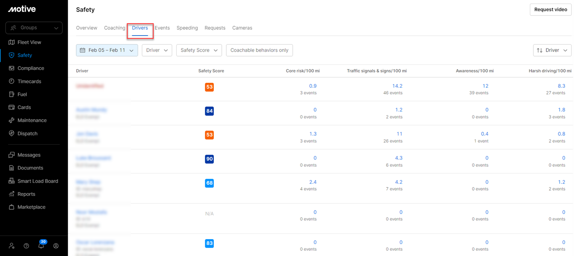Open Timecards in the sidebar
The width and height of the screenshot is (574, 256).
tap(29, 81)
